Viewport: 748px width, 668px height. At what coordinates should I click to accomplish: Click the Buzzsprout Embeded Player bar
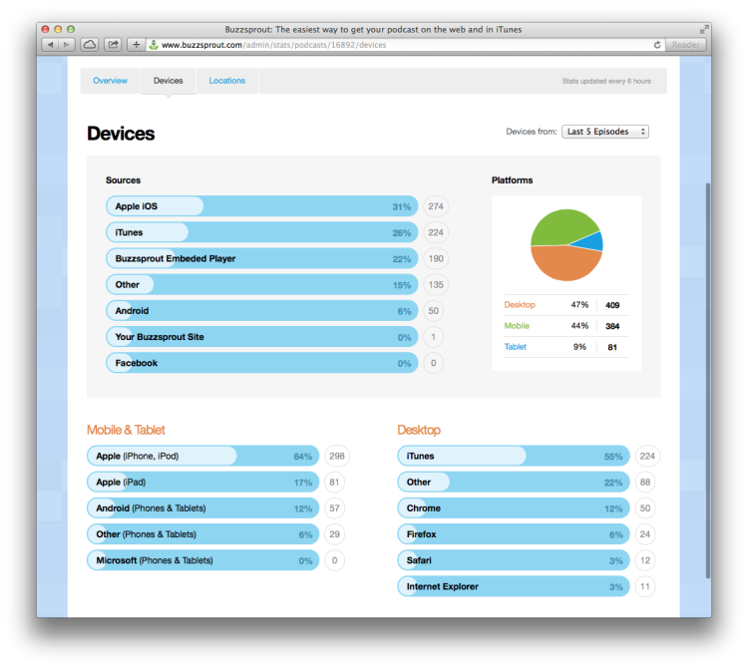(x=262, y=258)
